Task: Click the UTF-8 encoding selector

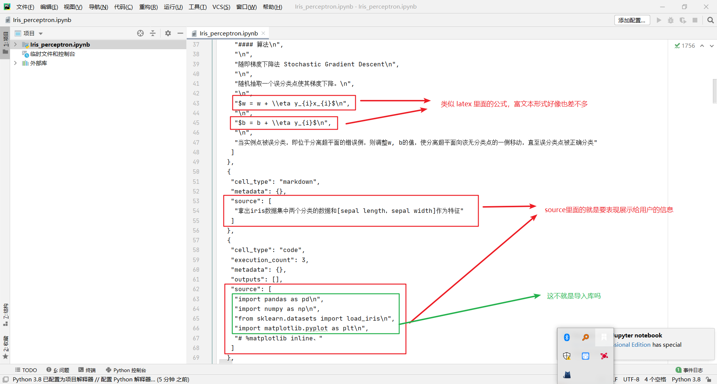Action: pos(631,379)
